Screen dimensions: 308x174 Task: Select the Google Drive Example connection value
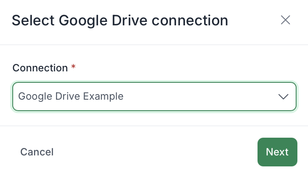point(71,97)
